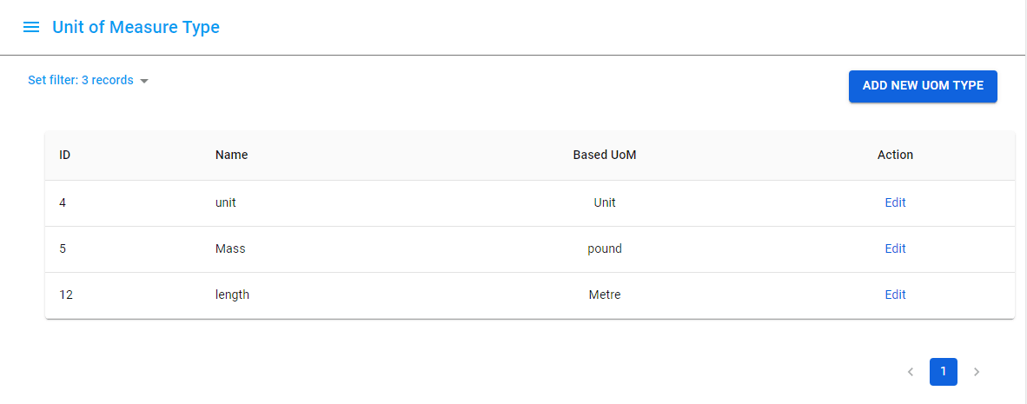Viewport: 1027px width, 404px height.
Task: Select the row with ID 4
Action: 63,202
